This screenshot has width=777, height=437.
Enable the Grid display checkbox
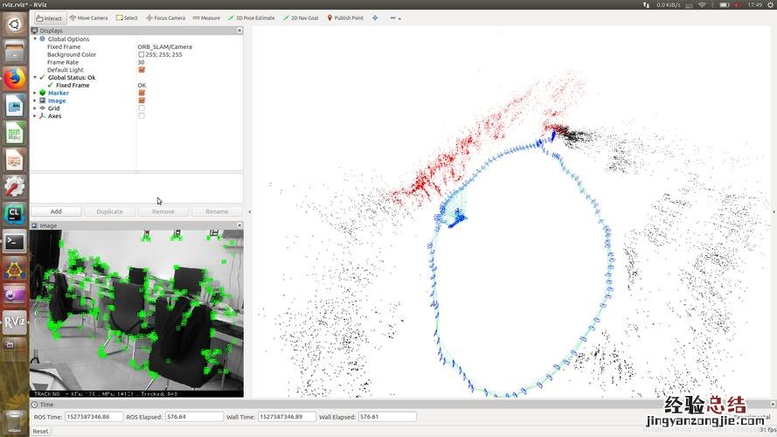tap(142, 108)
